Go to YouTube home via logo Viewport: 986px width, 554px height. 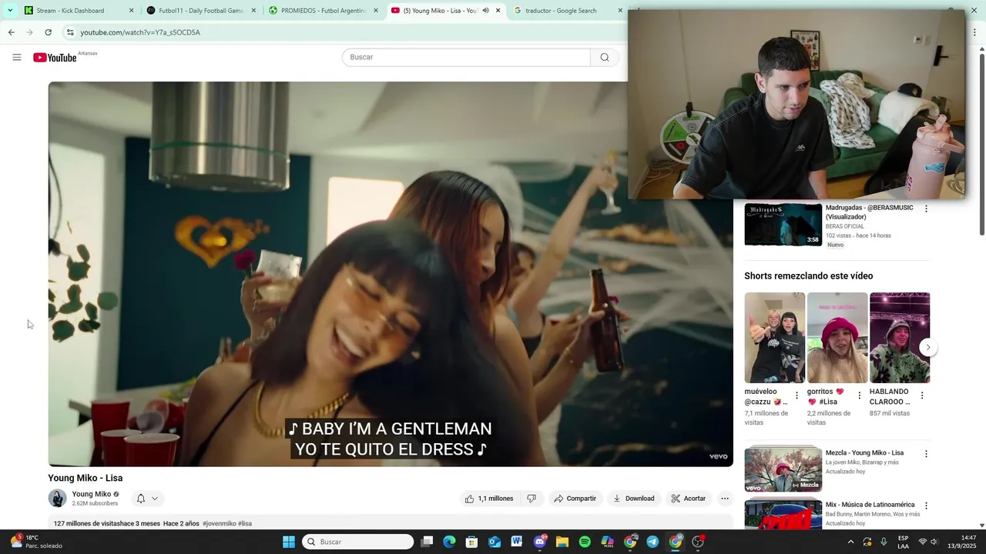(x=55, y=58)
